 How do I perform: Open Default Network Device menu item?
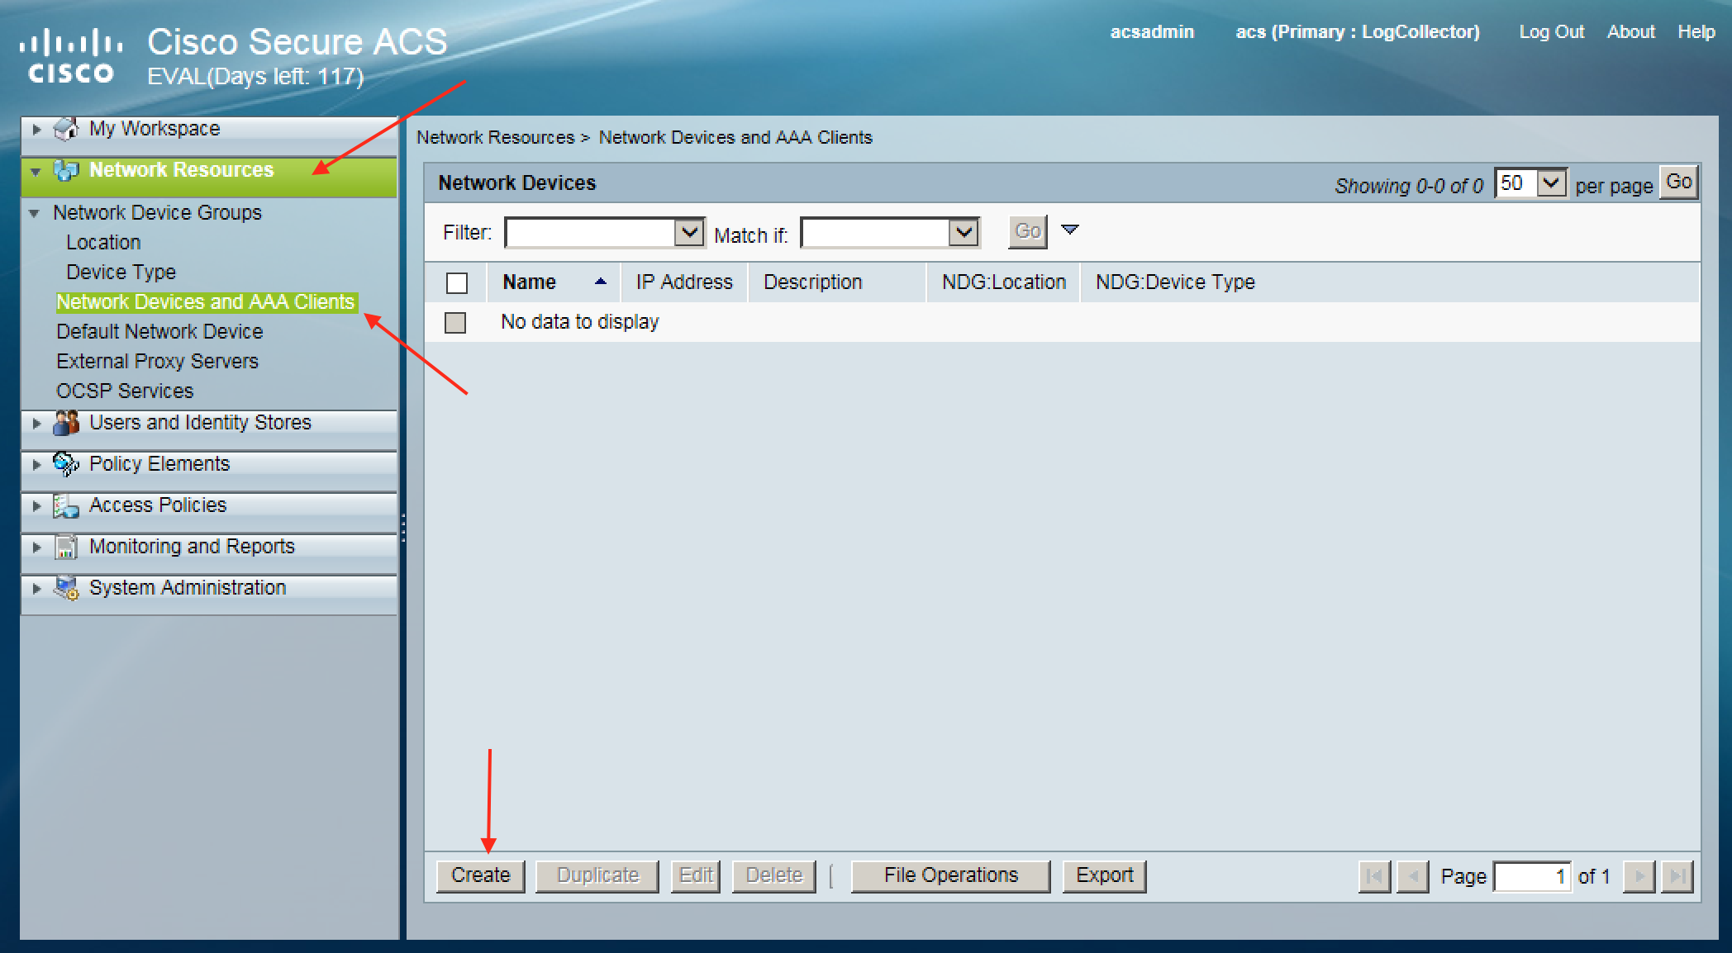pos(159,331)
